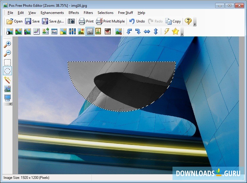Open the Free Stuff menu

click(x=125, y=13)
